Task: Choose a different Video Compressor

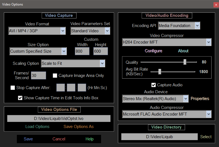Action: tap(209, 42)
